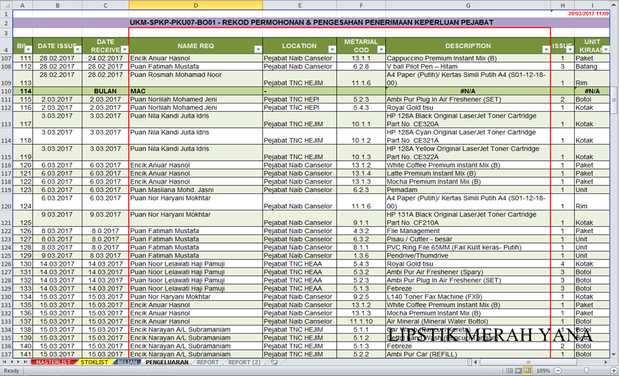Go to last sheet tab arrow
This screenshot has width=619, height=376.
click(26, 362)
